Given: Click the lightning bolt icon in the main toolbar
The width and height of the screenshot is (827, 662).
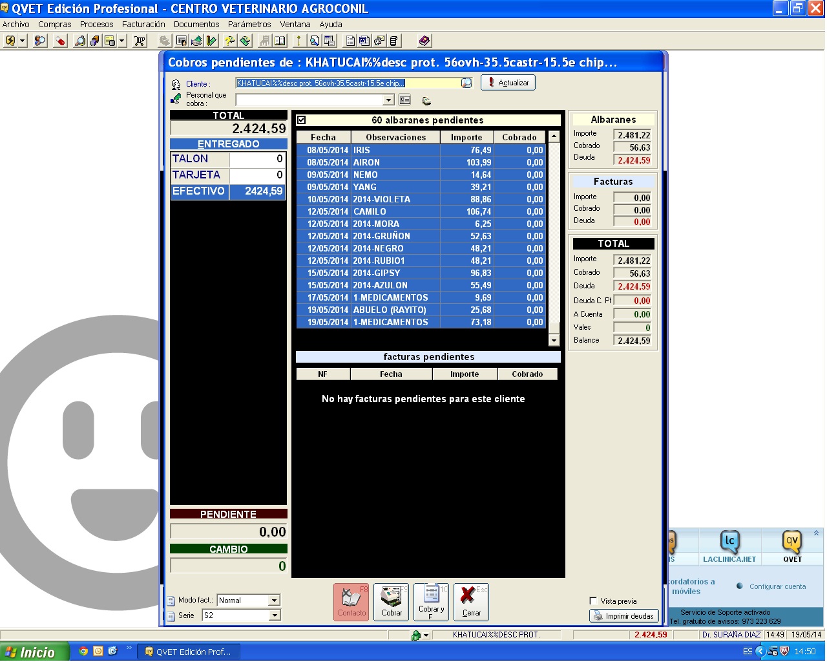Looking at the screenshot, I should pyautogui.click(x=10, y=41).
